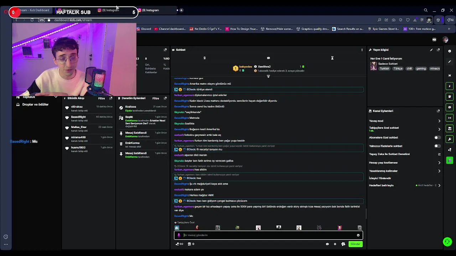456x256 pixels.
Task: Expand Hedefleri belirleyin goals
Action: pyautogui.click(x=439, y=185)
